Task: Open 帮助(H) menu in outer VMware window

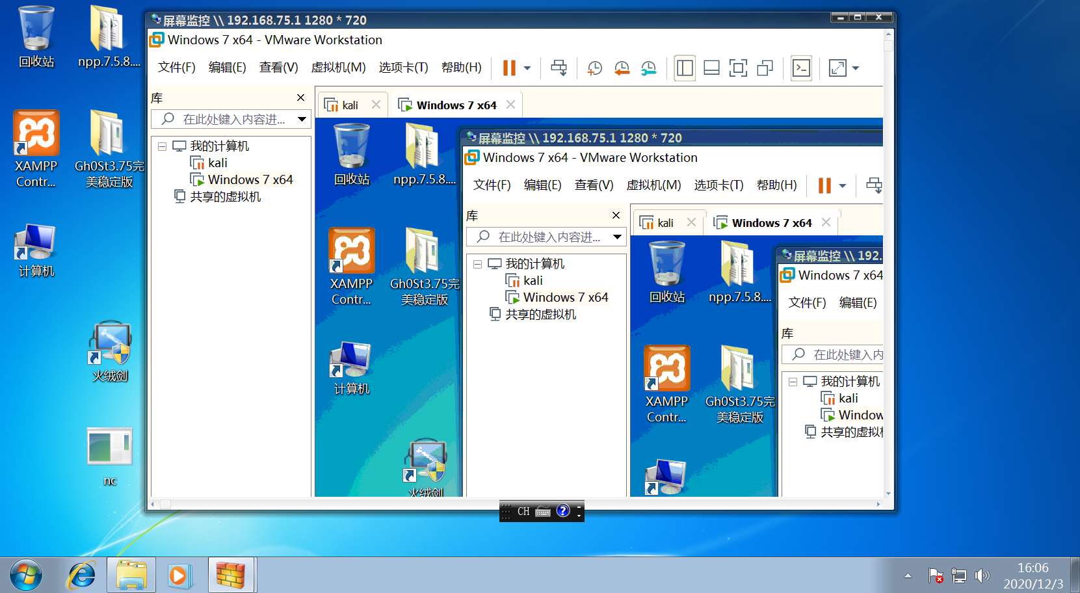Action: point(462,68)
